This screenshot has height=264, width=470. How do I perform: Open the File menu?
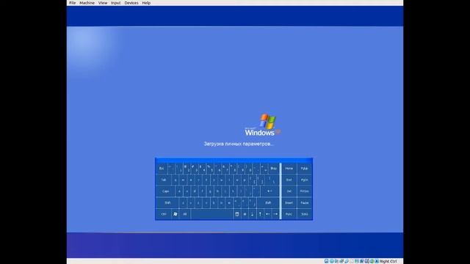(x=72, y=3)
